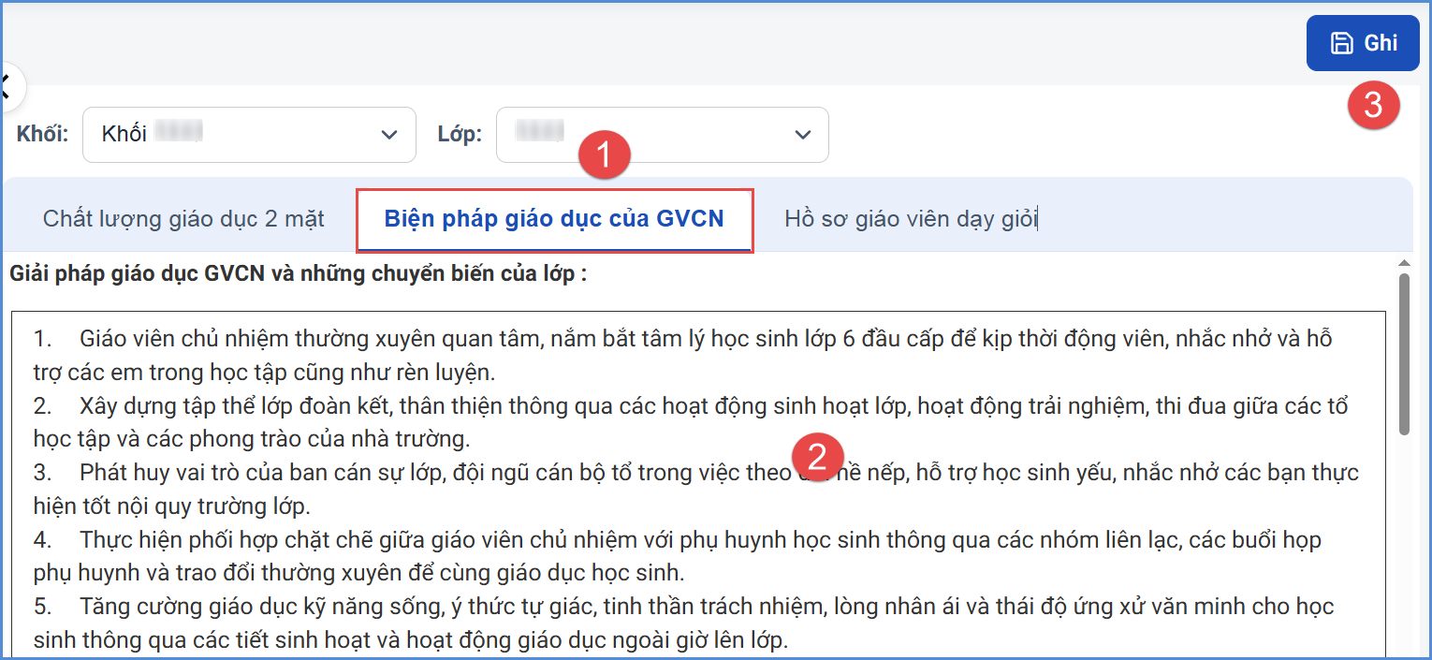Click inside the GVCN solutions text area

698,483
